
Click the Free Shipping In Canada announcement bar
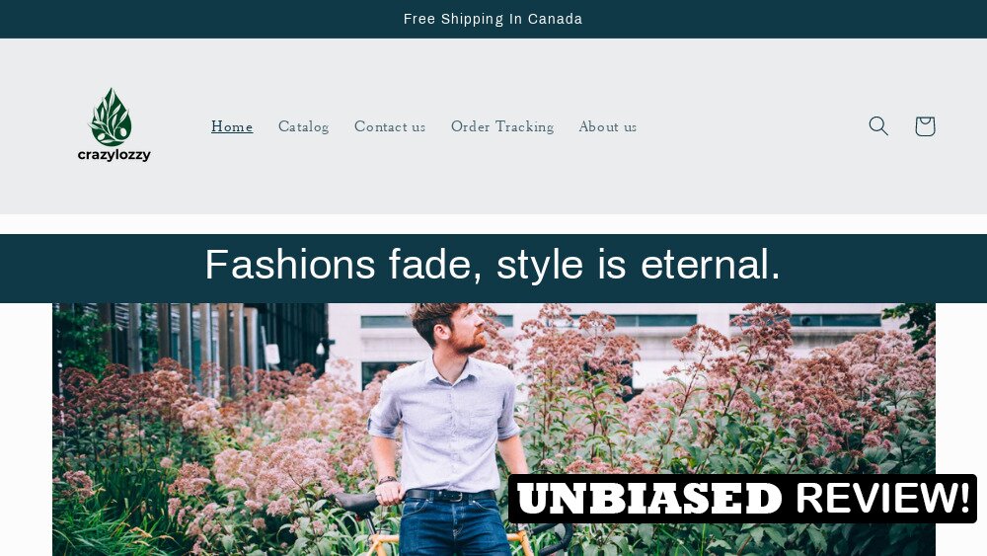(x=493, y=19)
